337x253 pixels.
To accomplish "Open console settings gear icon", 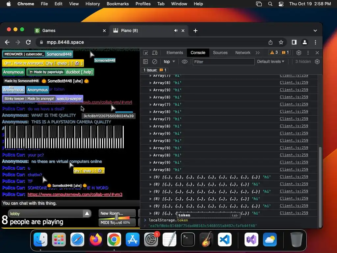I will point(317,62).
